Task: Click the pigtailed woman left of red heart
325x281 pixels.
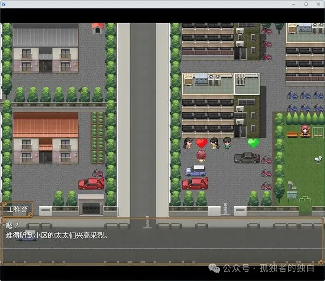Action: click(188, 143)
